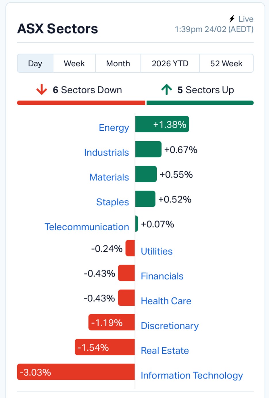Click the Health Care sector link
Image resolution: width=269 pixels, height=398 pixels.
click(166, 301)
